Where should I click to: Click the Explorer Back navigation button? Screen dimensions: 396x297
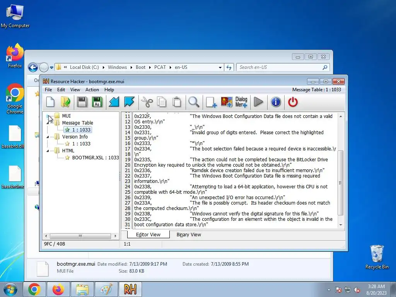click(33, 67)
